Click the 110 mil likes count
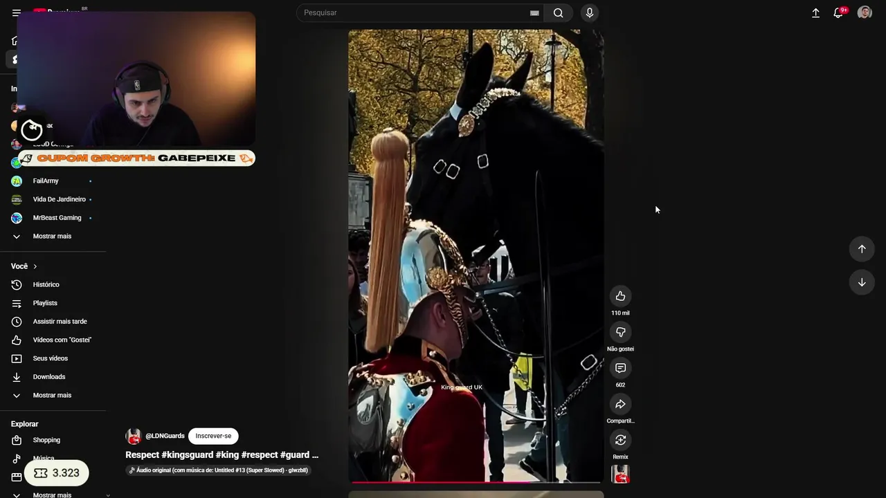886x498 pixels. coord(620,313)
